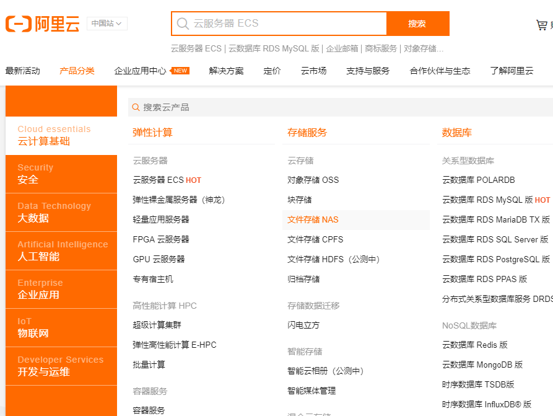Open 块存储 product link
This screenshot has width=553, height=416.
coord(300,200)
